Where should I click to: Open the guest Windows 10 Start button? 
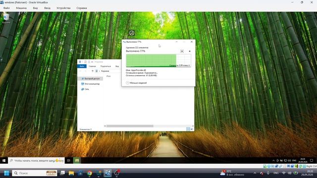pyautogui.click(x=4, y=161)
